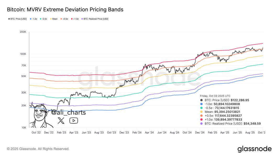
Task: Click the purple Realized Price tooltip dot
Action: click(x=201, y=124)
